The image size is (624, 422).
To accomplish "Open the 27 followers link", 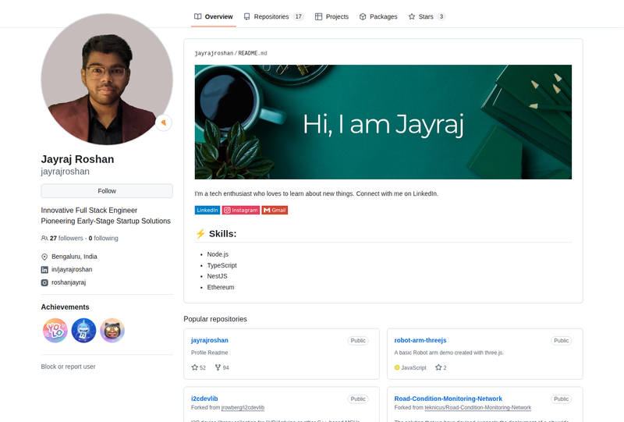I will [x=66, y=238].
